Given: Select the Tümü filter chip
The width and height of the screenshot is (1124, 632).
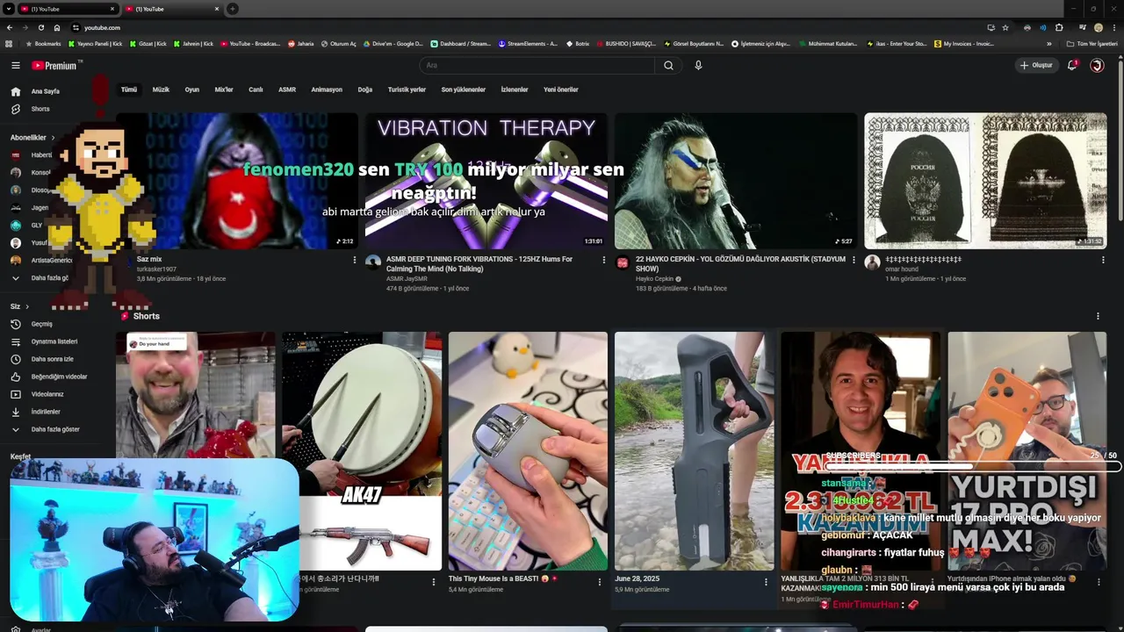Looking at the screenshot, I should pyautogui.click(x=129, y=90).
